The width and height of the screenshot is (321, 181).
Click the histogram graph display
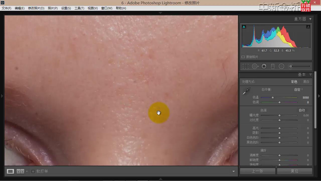[276, 36]
